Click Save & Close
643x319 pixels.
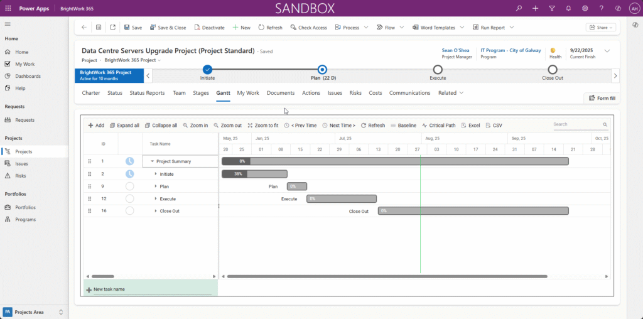(168, 28)
